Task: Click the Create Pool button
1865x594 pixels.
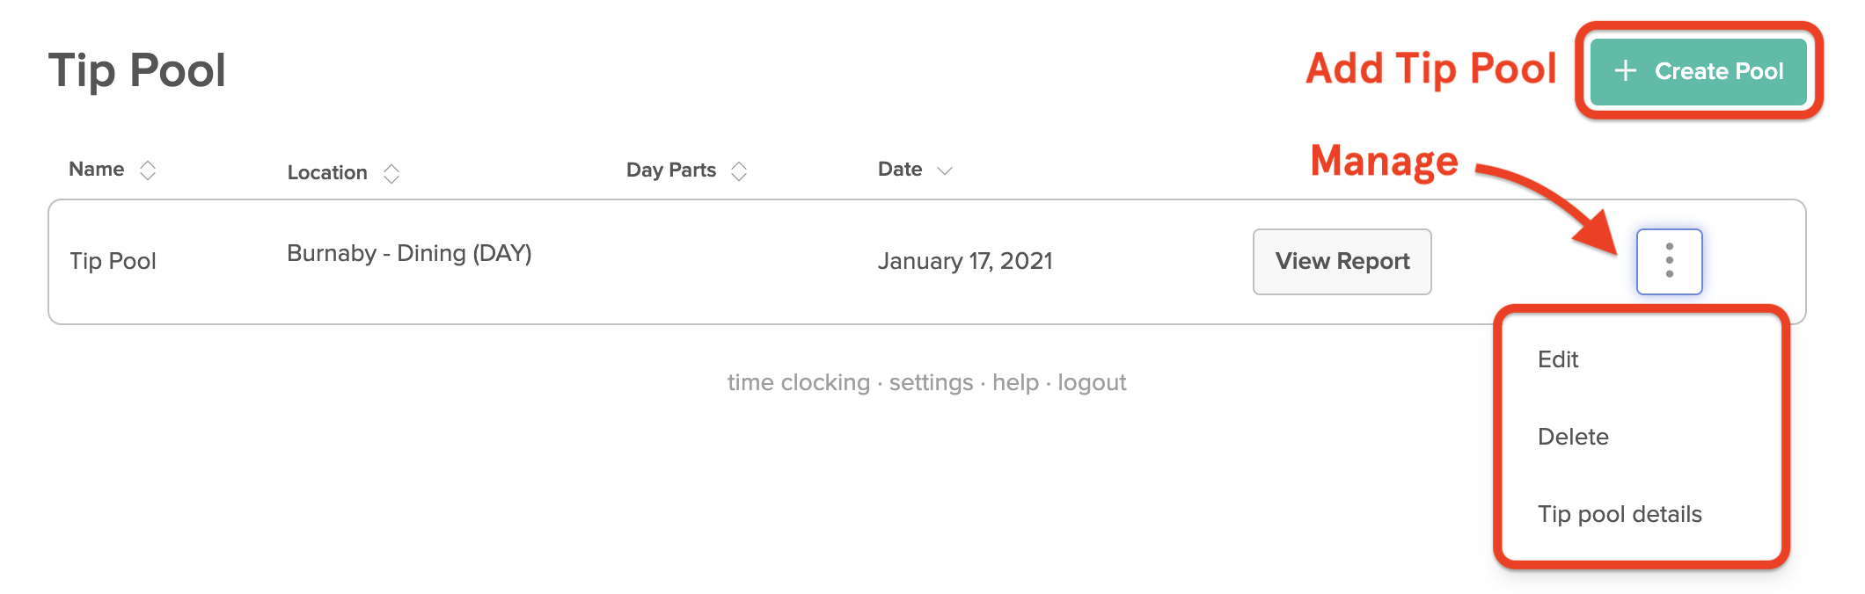Action: (x=1698, y=71)
